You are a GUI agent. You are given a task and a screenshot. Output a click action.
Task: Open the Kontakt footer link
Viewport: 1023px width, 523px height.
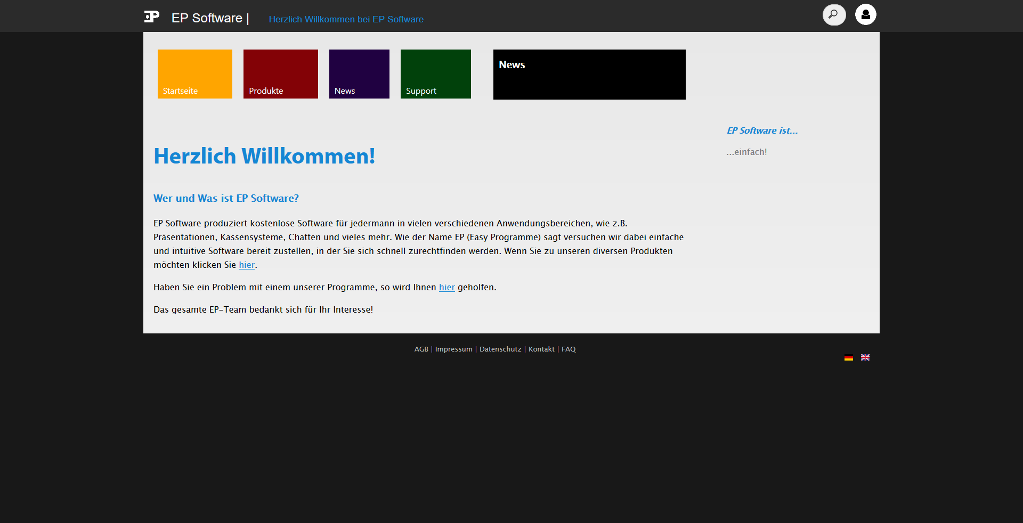[x=541, y=349]
